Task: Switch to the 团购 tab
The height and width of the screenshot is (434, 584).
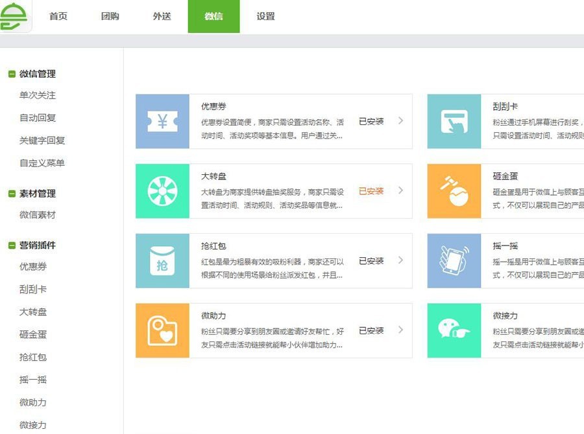Action: [110, 16]
